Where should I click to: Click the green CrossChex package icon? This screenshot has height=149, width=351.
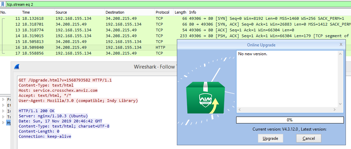tap(205, 98)
